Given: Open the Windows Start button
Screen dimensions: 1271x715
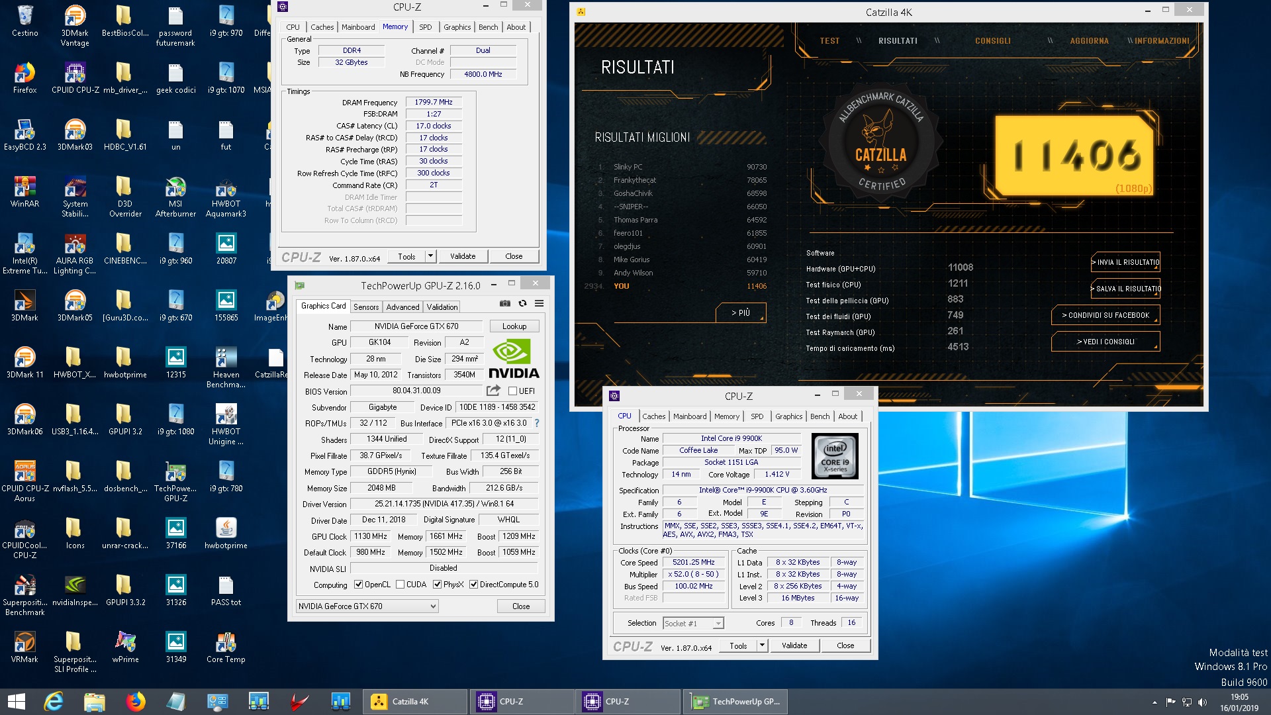Looking at the screenshot, I should tap(16, 702).
